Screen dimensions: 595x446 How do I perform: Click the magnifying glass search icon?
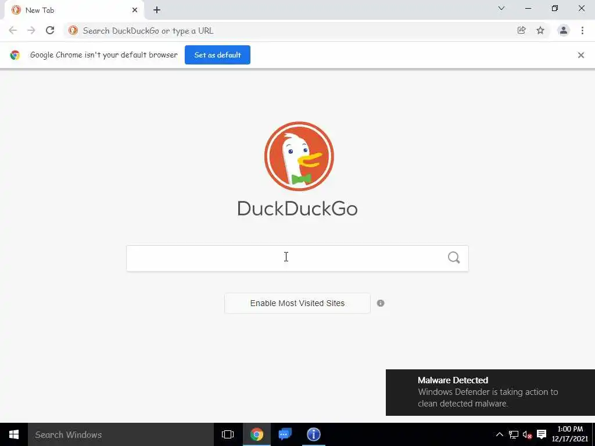tap(454, 258)
